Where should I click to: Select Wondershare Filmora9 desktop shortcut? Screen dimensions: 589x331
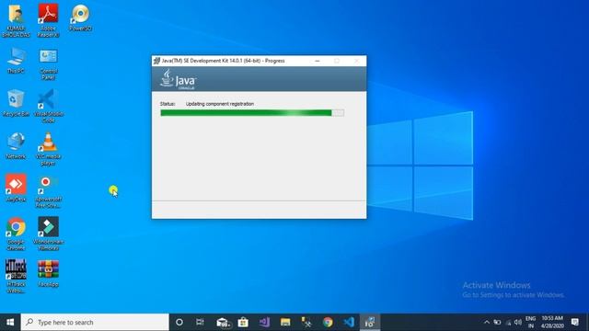[x=49, y=234]
